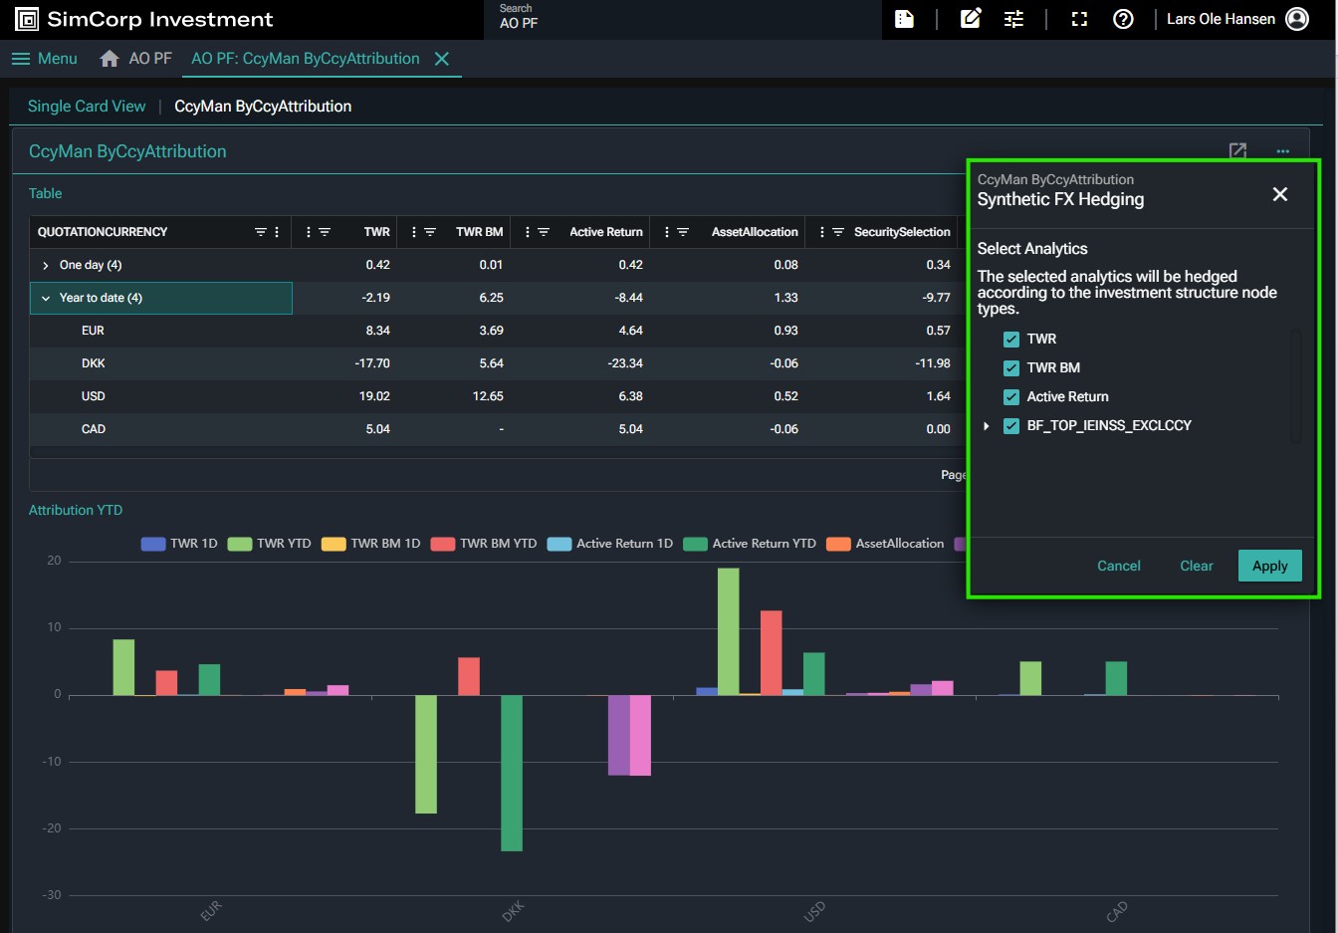This screenshot has height=933, width=1338.
Task: Open the tune sliders settings icon
Action: point(1013,19)
